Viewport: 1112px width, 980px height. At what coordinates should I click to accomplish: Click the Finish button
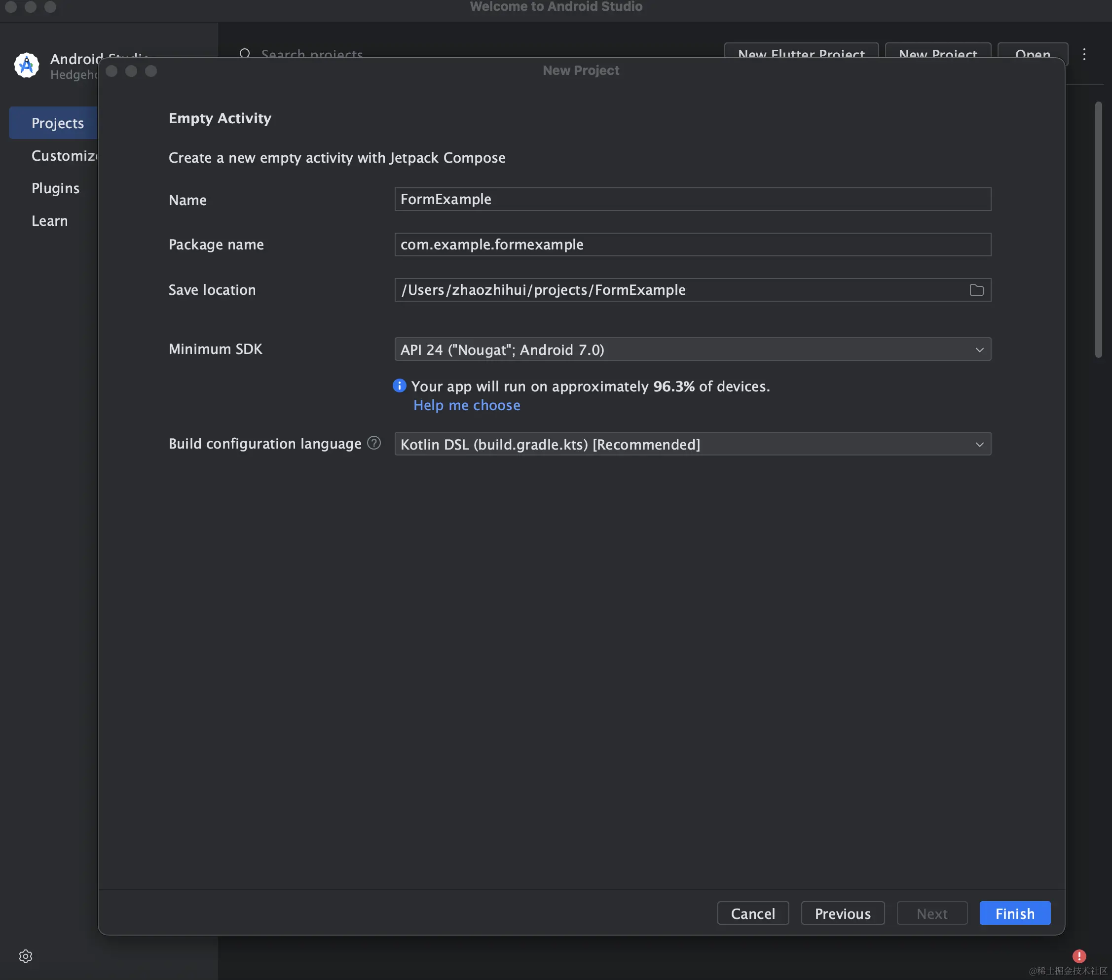coord(1015,913)
